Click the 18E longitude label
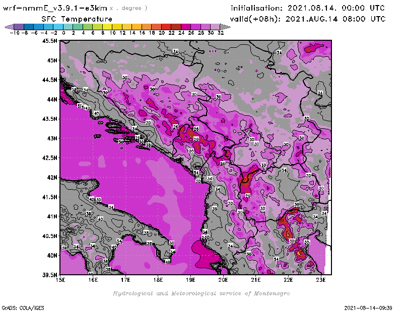This screenshot has width=403, height=311. [x=158, y=280]
